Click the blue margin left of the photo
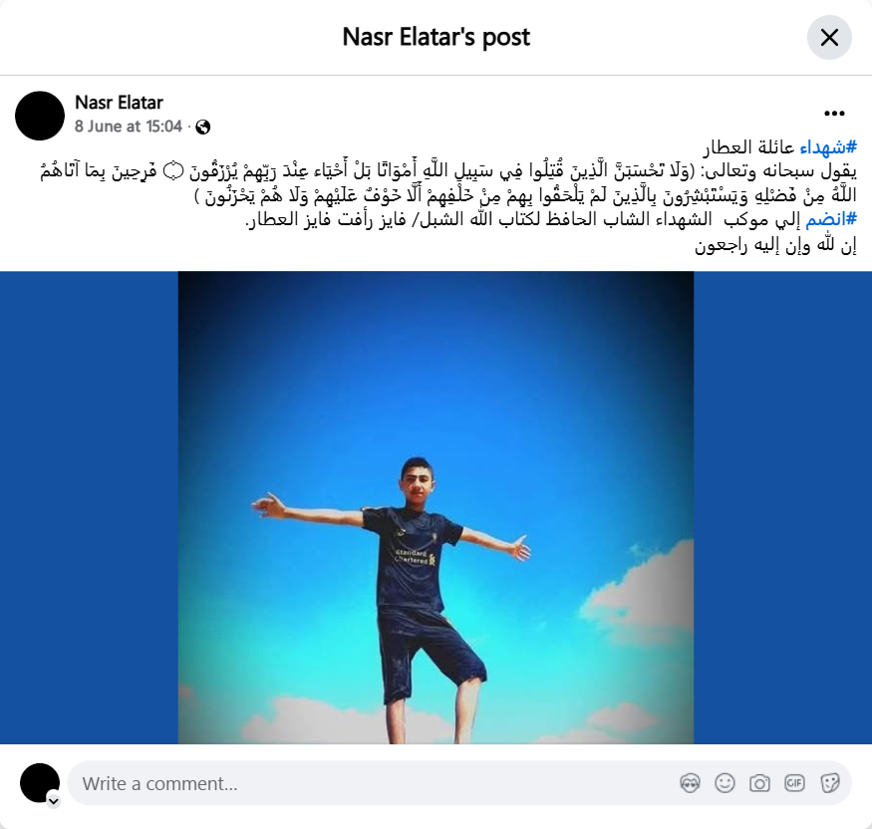This screenshot has width=872, height=829. click(x=89, y=507)
